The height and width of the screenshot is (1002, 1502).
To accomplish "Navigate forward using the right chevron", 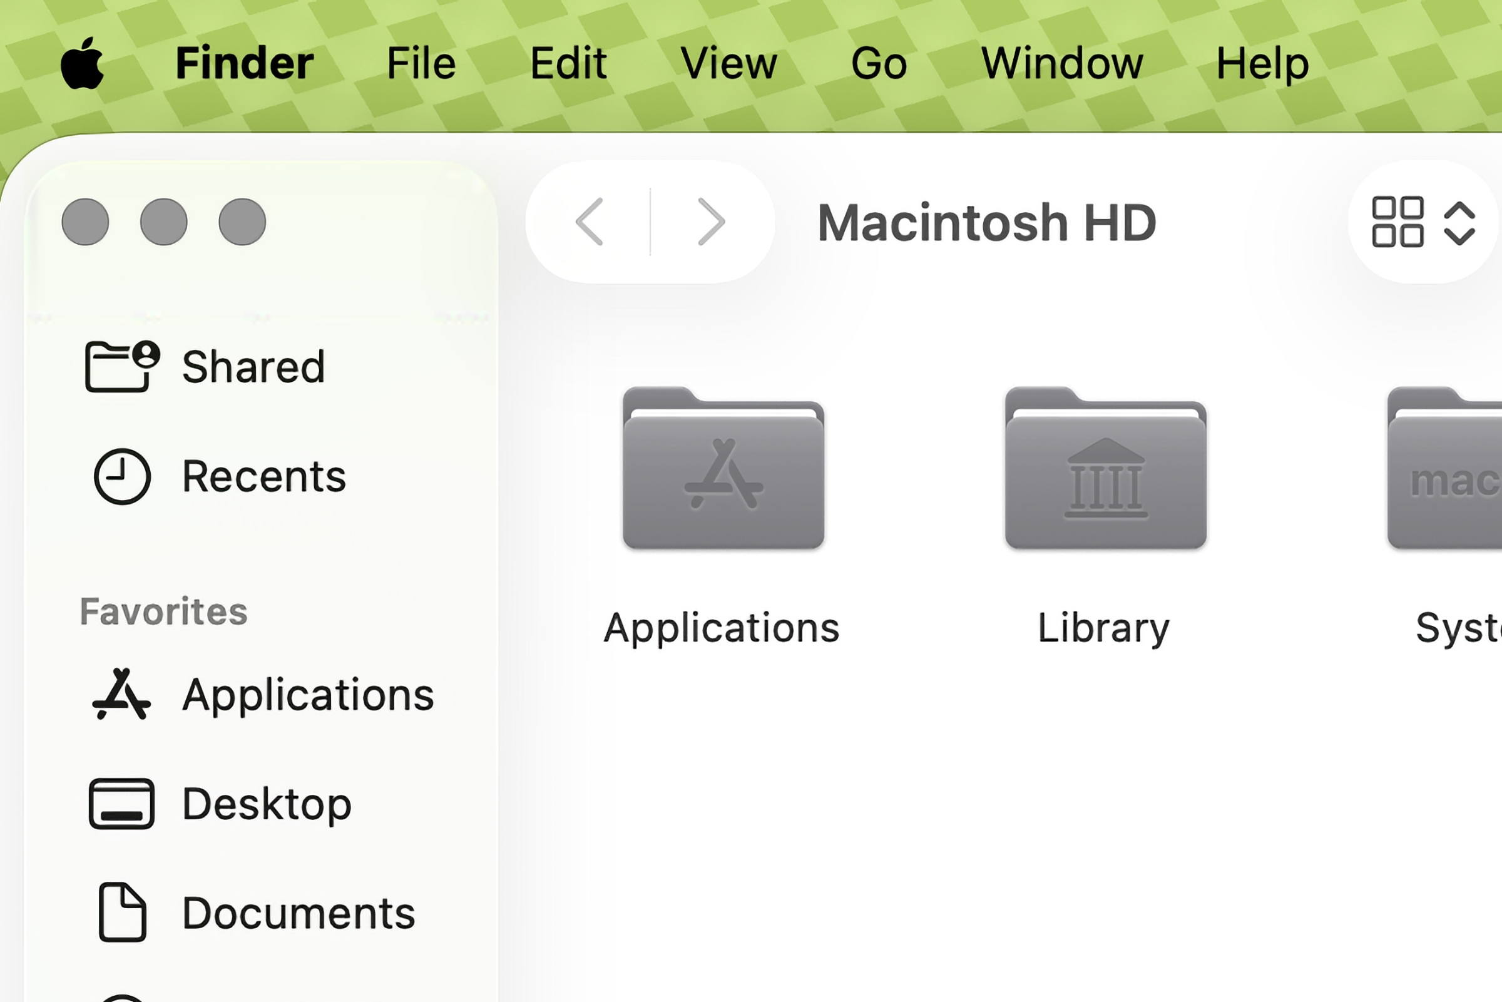I will (x=711, y=222).
